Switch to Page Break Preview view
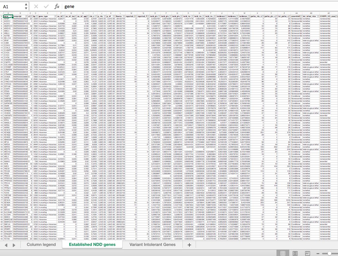The width and height of the screenshot is (338, 256). (307, 253)
